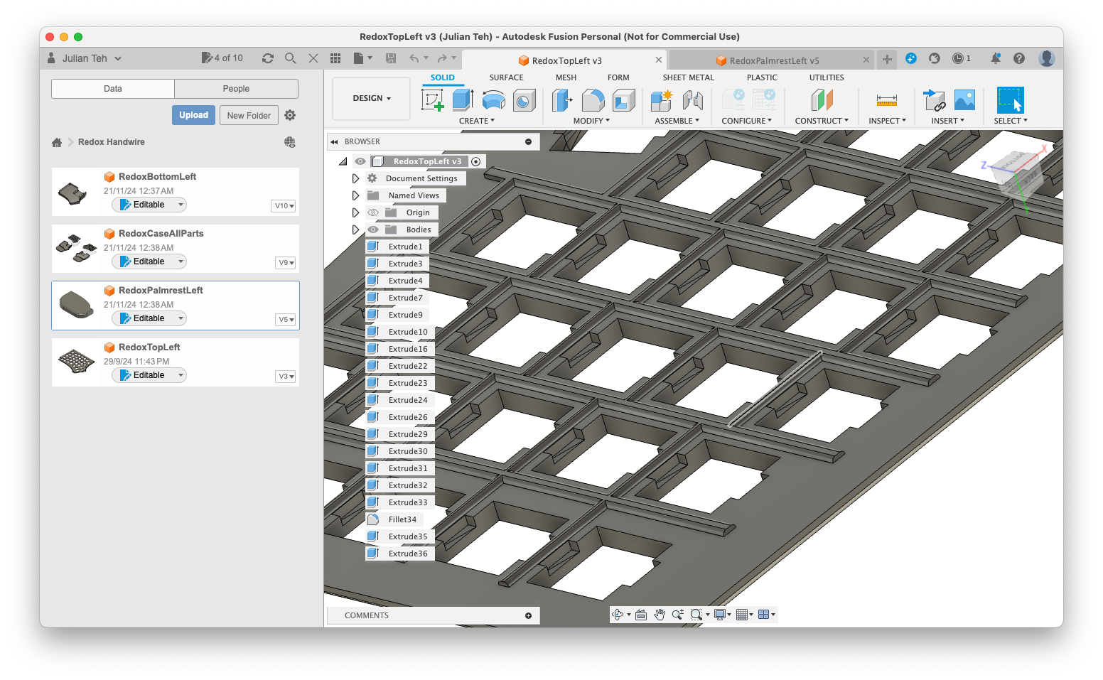Open the Press Pull modify tool
The width and height of the screenshot is (1103, 680).
(x=561, y=100)
